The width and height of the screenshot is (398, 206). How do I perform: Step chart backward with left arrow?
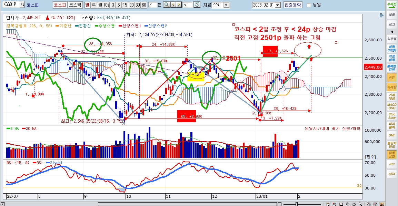[x=173, y=4]
